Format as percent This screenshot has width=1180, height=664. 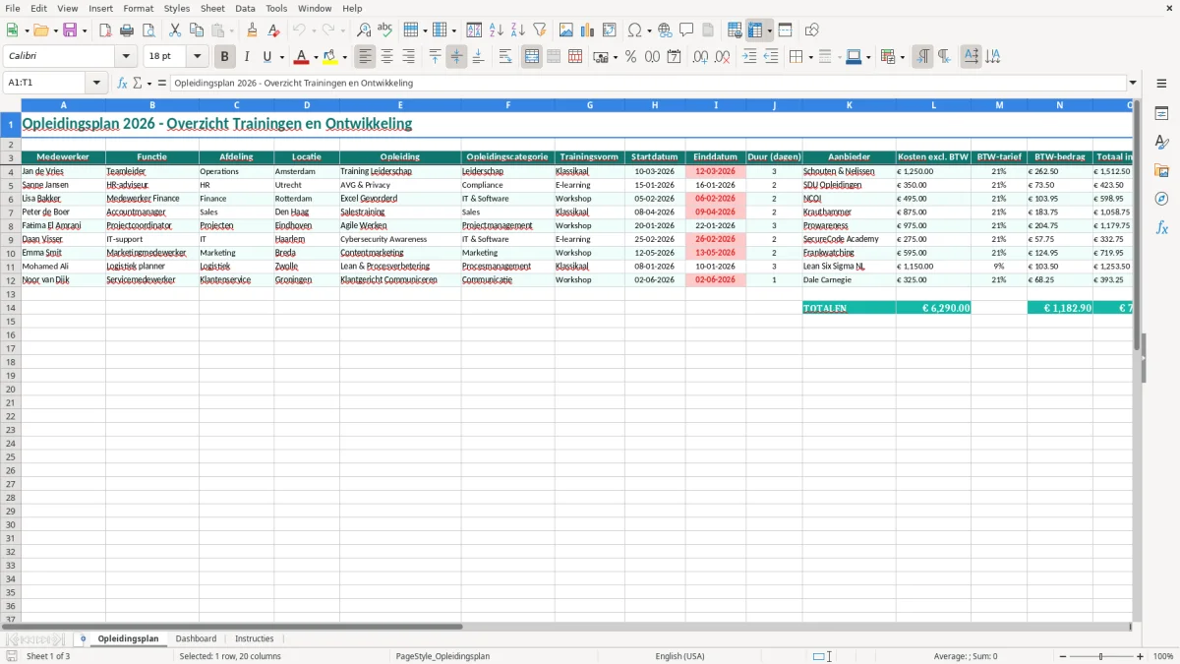[630, 57]
